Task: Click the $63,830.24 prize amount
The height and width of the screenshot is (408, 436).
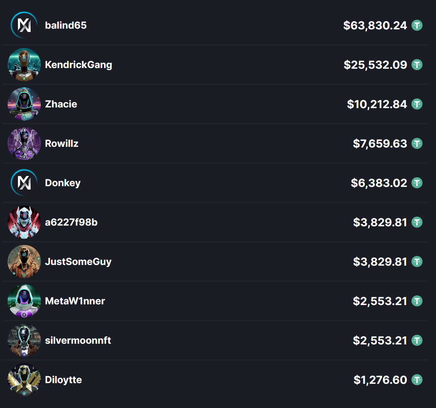Action: (x=375, y=25)
